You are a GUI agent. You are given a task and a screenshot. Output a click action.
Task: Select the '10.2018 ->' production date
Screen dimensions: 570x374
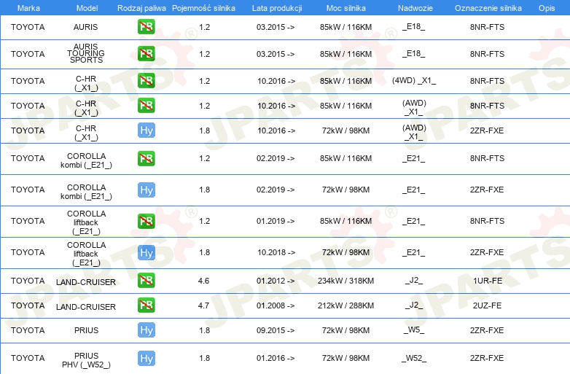(x=276, y=252)
